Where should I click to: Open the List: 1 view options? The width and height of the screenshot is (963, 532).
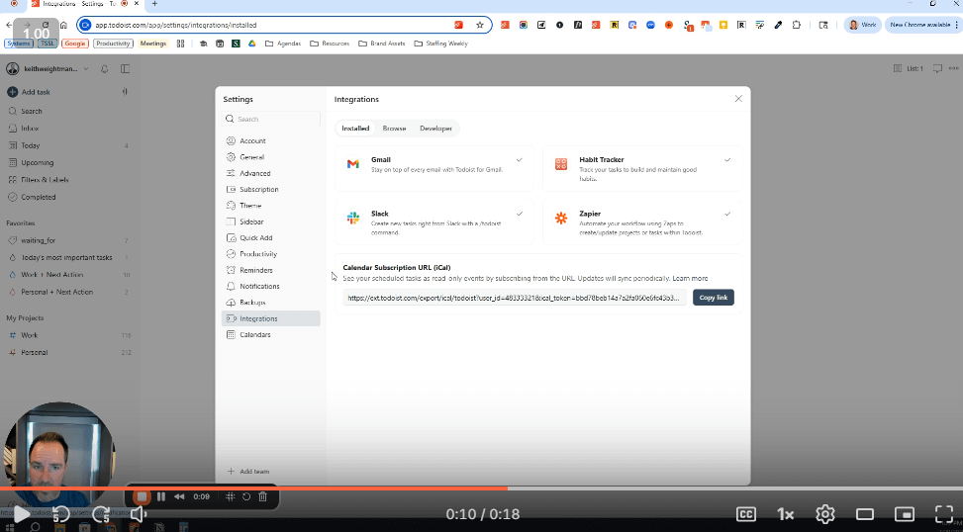coord(909,68)
